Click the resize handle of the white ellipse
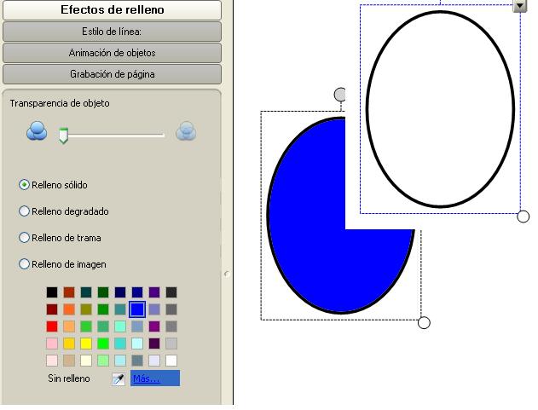The image size is (538, 410). click(x=524, y=217)
